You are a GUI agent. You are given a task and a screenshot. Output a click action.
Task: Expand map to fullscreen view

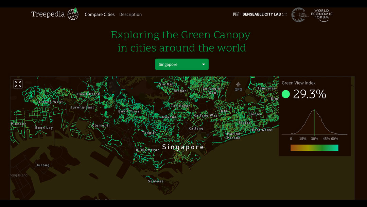18,84
